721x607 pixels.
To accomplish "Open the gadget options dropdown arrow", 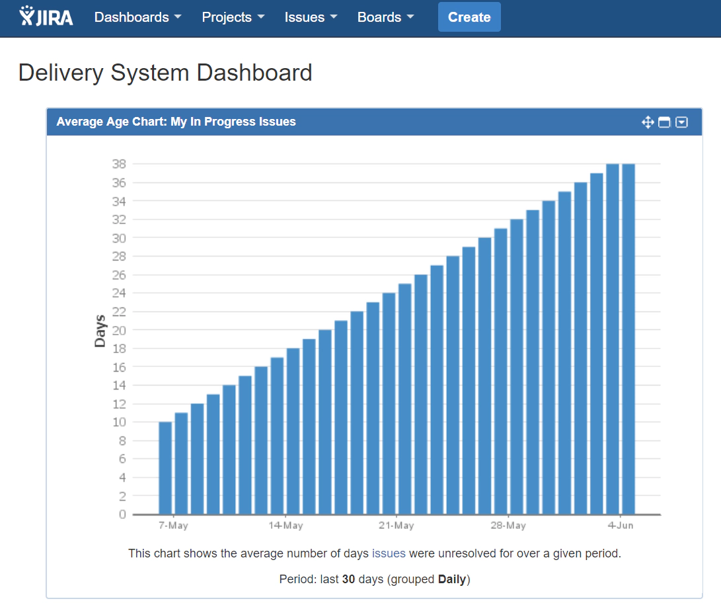I will pyautogui.click(x=681, y=122).
